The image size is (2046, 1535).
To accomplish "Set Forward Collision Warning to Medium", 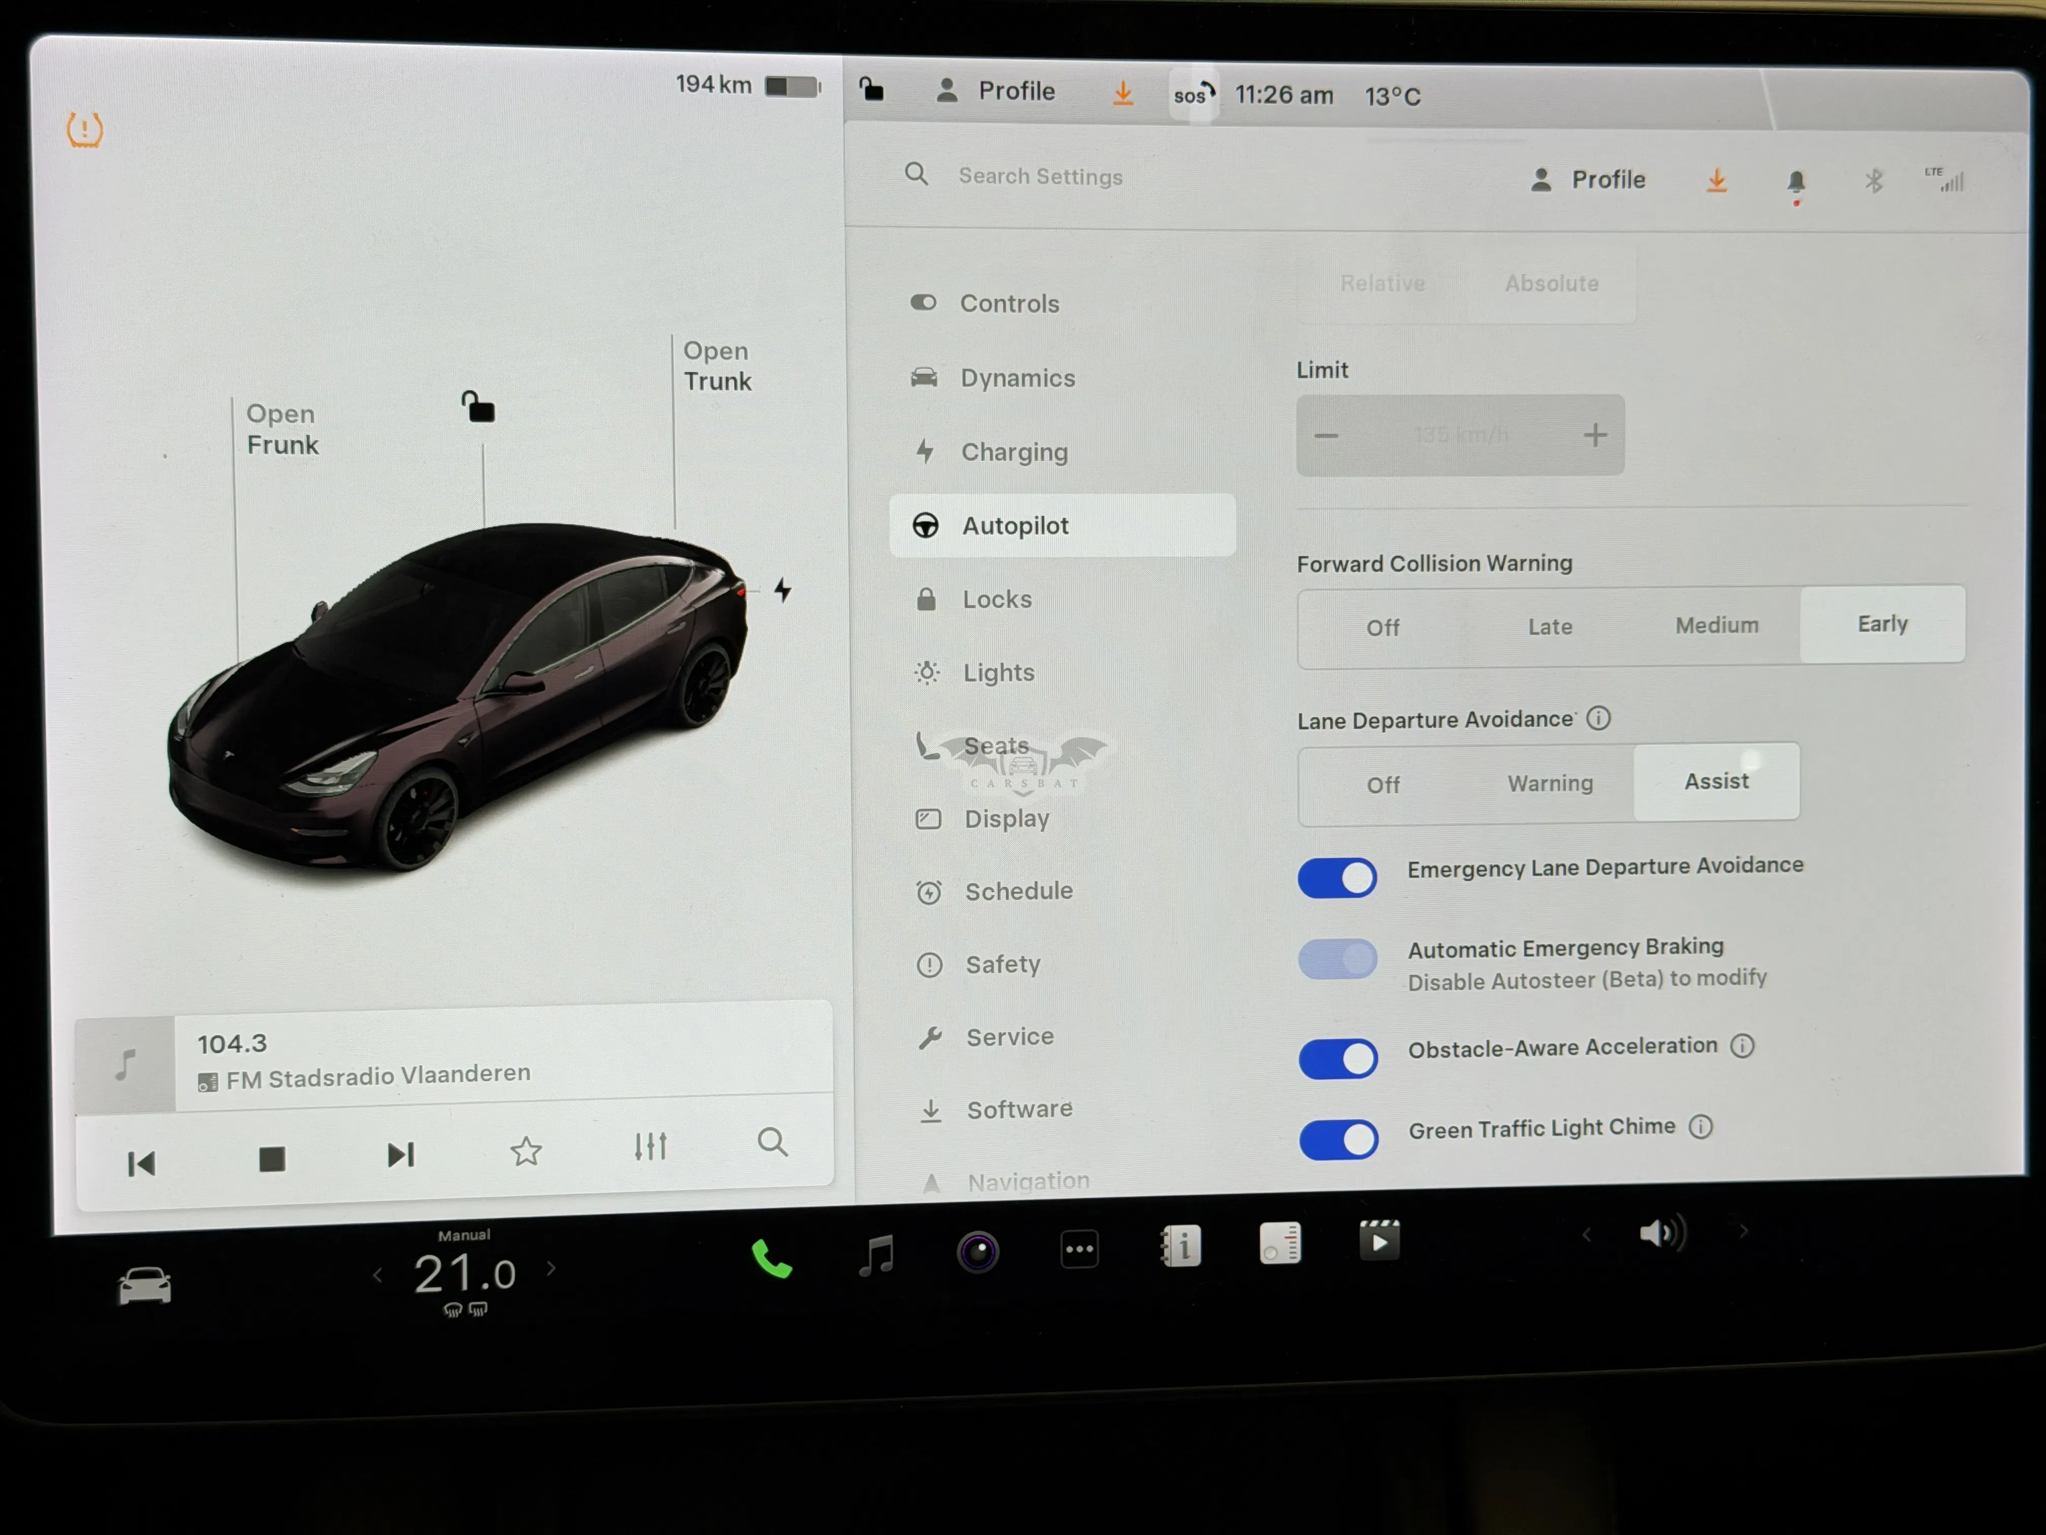I will (1717, 625).
